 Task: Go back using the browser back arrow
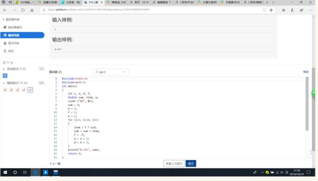coord(5,10)
